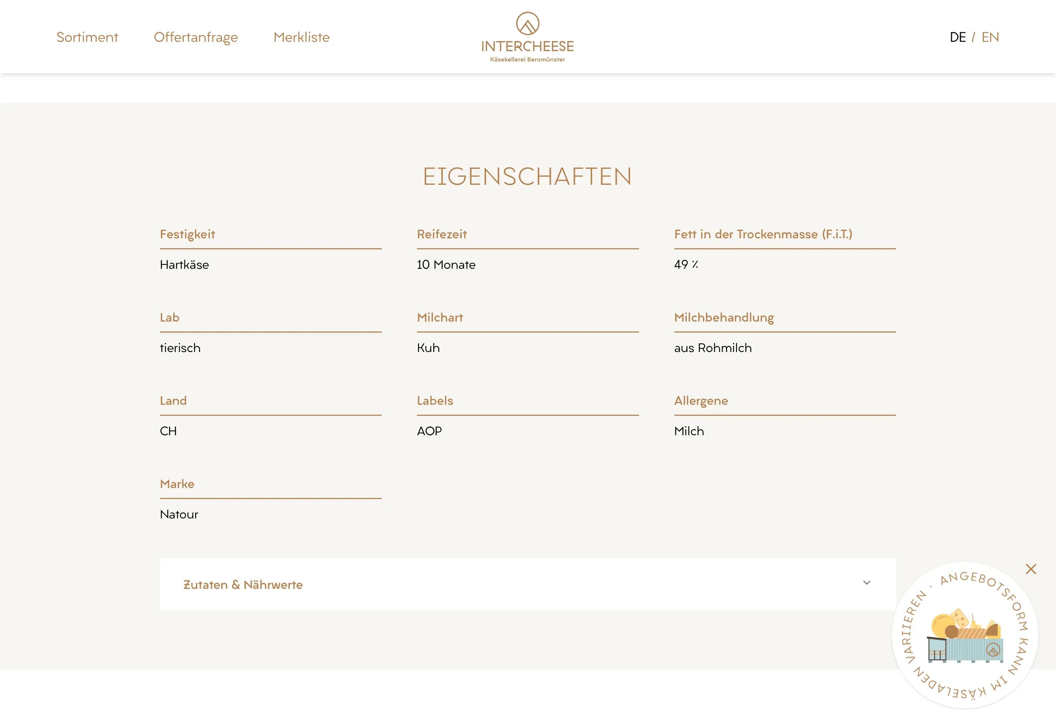Image resolution: width=1056 pixels, height=726 pixels.
Task: Click the Milchart label
Action: 440,318
